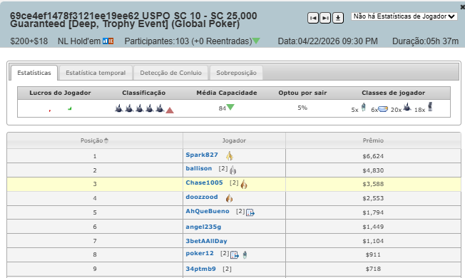Click the Jogador column header
465x278 pixels.
[234, 140]
